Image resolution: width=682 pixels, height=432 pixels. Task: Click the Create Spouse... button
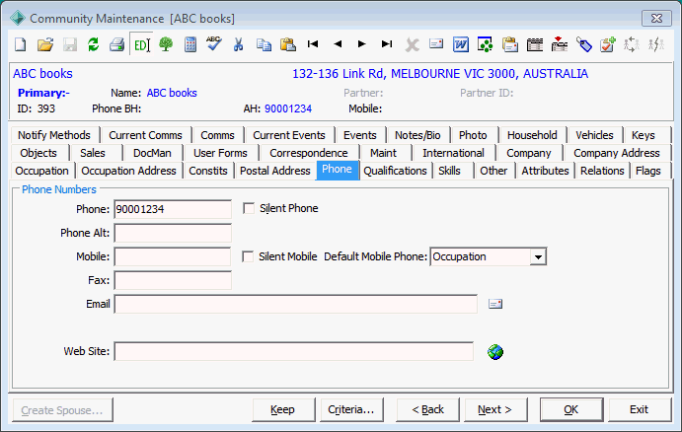point(62,410)
